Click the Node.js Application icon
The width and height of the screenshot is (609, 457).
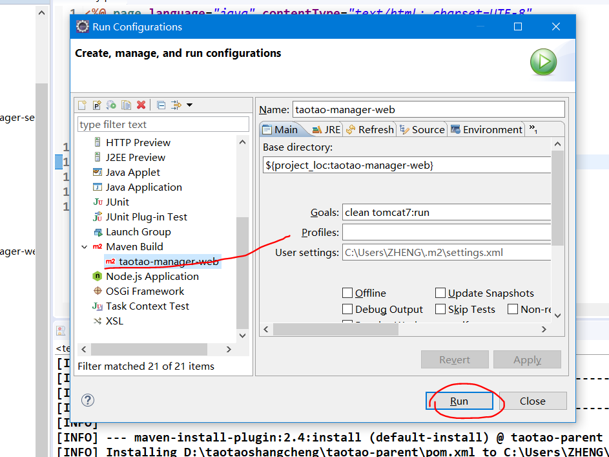(97, 276)
